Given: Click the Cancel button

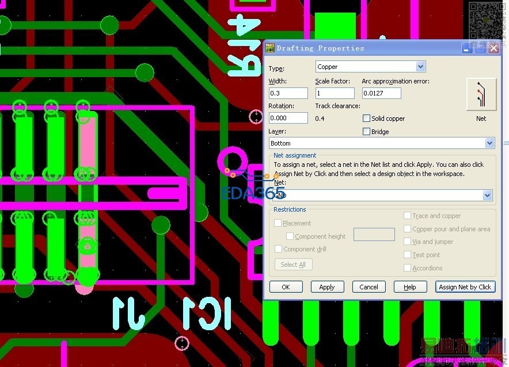Looking at the screenshot, I should [x=369, y=287].
